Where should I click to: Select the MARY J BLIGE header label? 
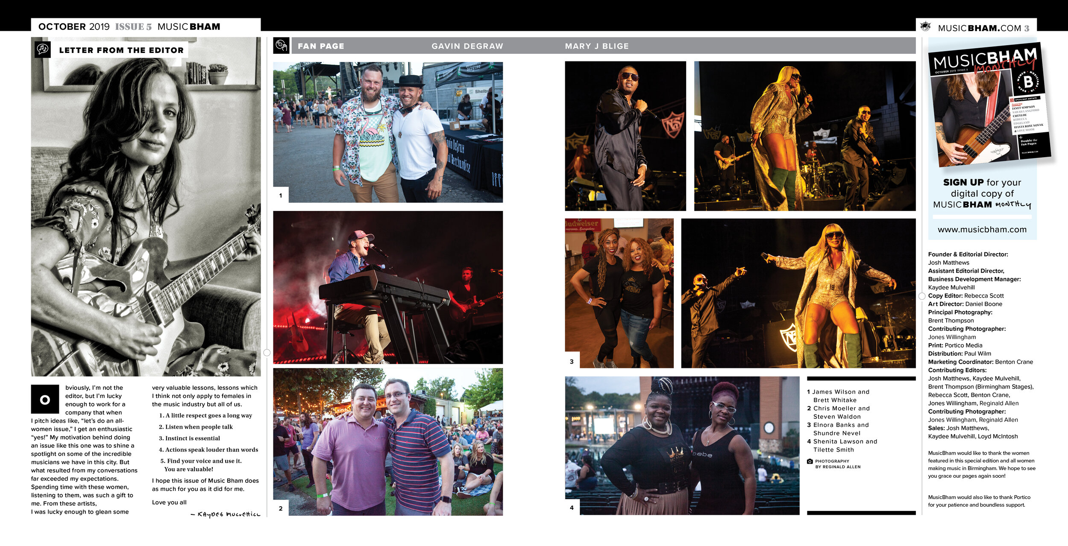(597, 46)
